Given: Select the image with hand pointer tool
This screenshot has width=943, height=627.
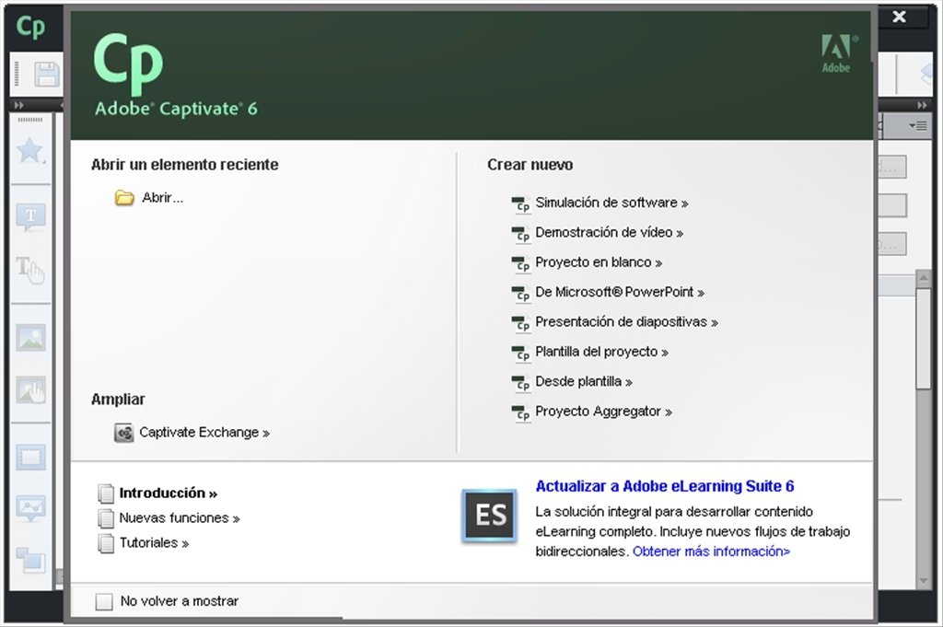Looking at the screenshot, I should (30, 389).
